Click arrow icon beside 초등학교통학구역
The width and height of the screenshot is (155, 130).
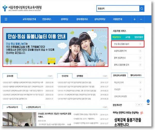pyautogui.click(x=140, y=51)
